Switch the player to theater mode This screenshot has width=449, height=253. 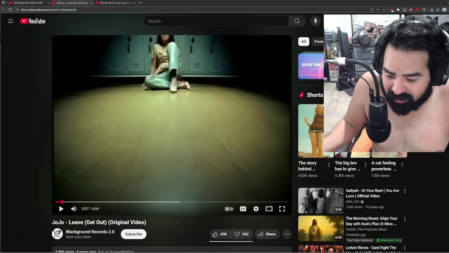pyautogui.click(x=269, y=209)
